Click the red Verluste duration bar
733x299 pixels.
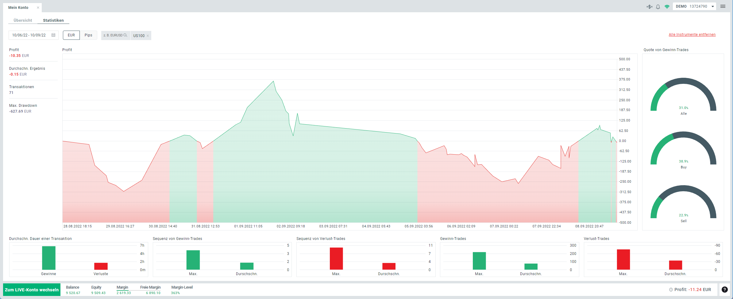(x=101, y=266)
